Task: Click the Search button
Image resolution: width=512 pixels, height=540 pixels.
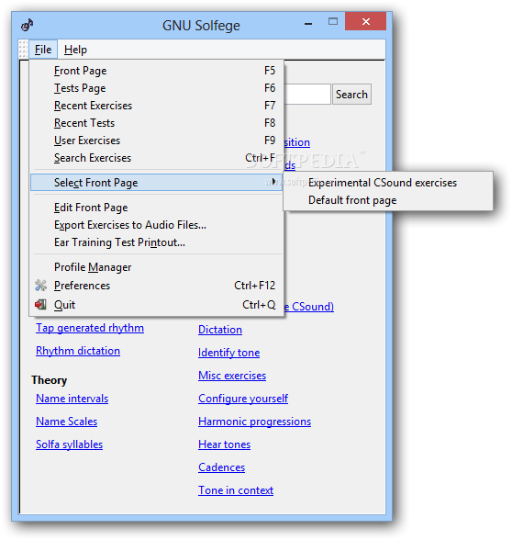Action: (x=351, y=94)
